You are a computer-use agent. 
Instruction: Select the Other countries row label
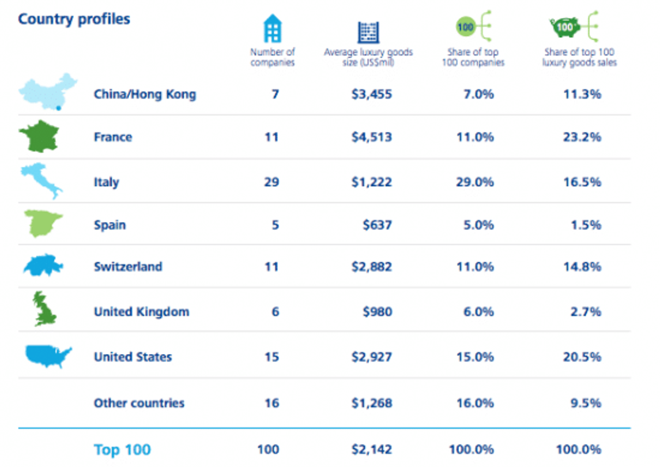point(139,403)
